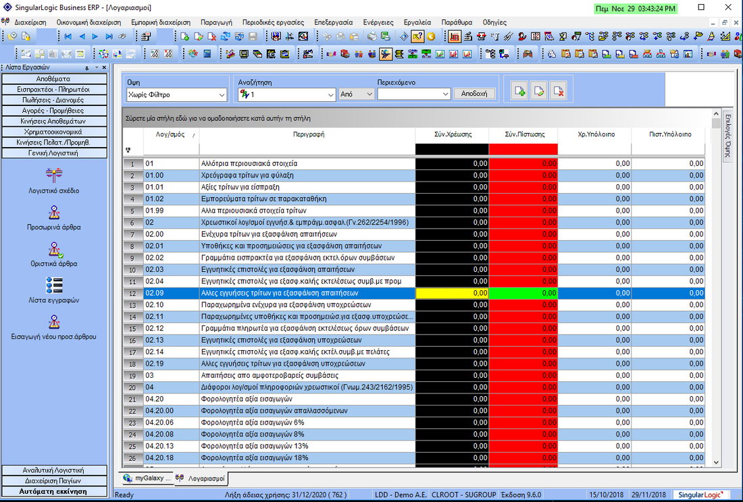Open the Εργαλεία menu
This screenshot has width=743, height=502.
[417, 22]
